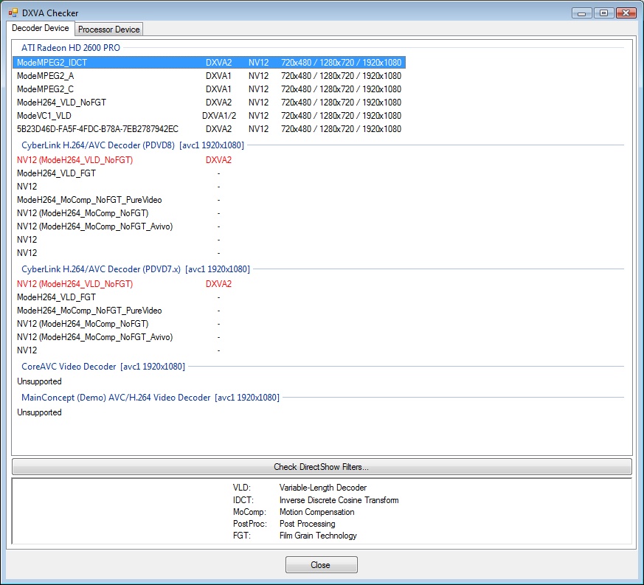
Task: Click the Film Grain Technology legend text
Action: coord(318,536)
